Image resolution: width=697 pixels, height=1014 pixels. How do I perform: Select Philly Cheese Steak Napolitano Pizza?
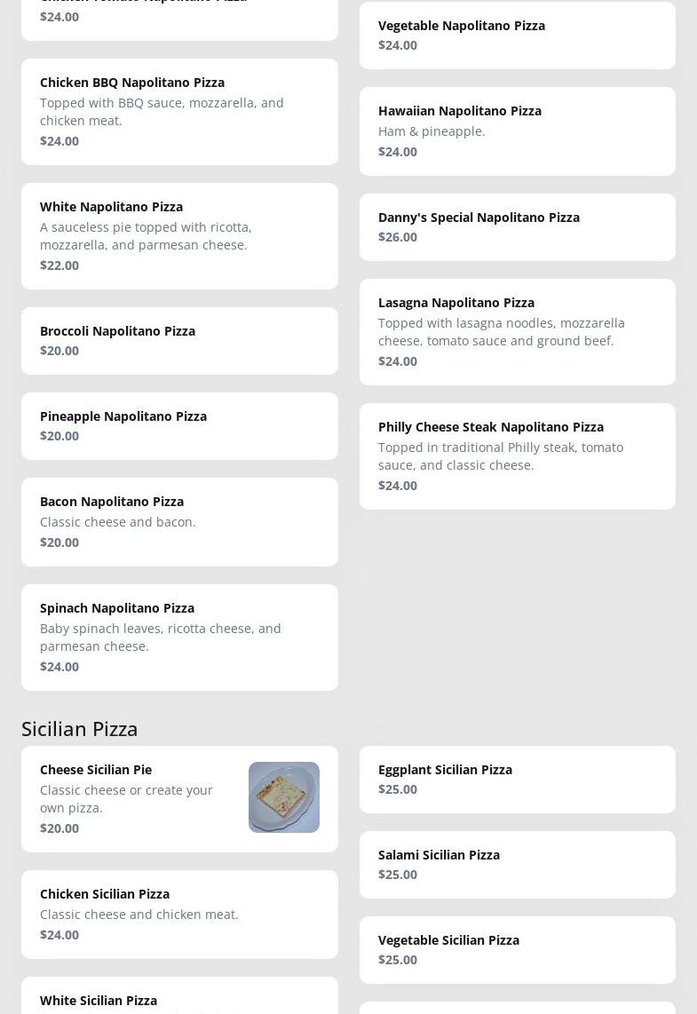click(x=517, y=456)
